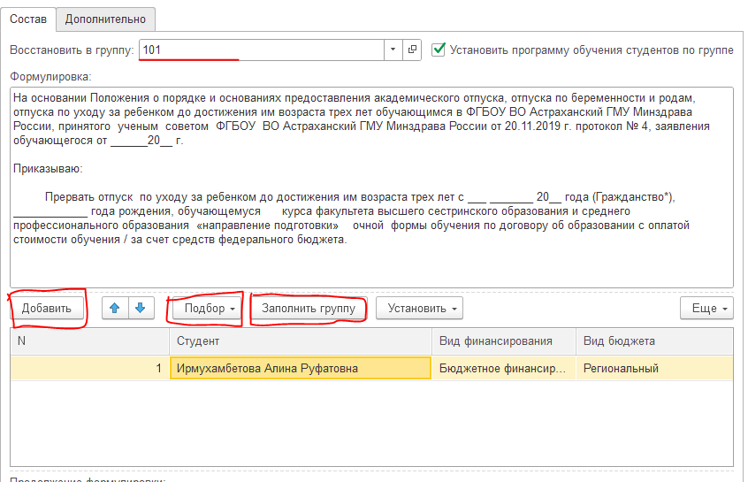Open the group record via open-form icon
Screen dimensions: 748x482
tap(412, 50)
